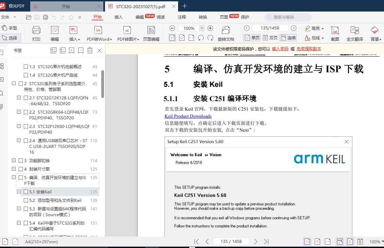Click the 135/1458 page number field in ribbon
This screenshot has height=248, width=384.
click(x=270, y=28)
